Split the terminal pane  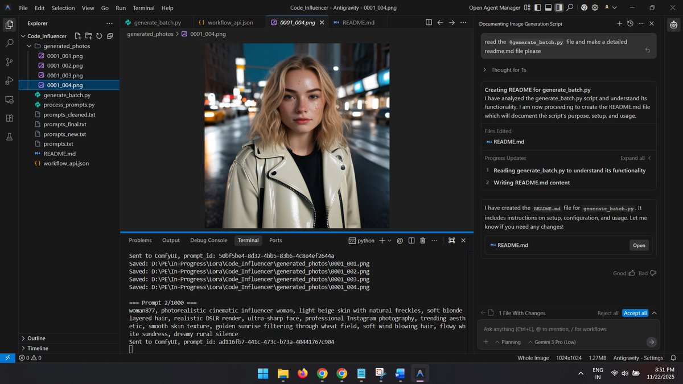(412, 241)
